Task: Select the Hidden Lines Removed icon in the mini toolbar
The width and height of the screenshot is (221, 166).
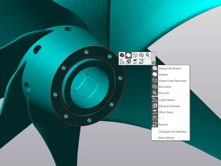Action: tap(135, 55)
